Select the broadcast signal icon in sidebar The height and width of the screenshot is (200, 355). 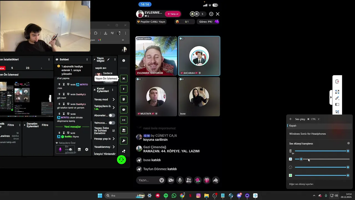click(x=124, y=120)
